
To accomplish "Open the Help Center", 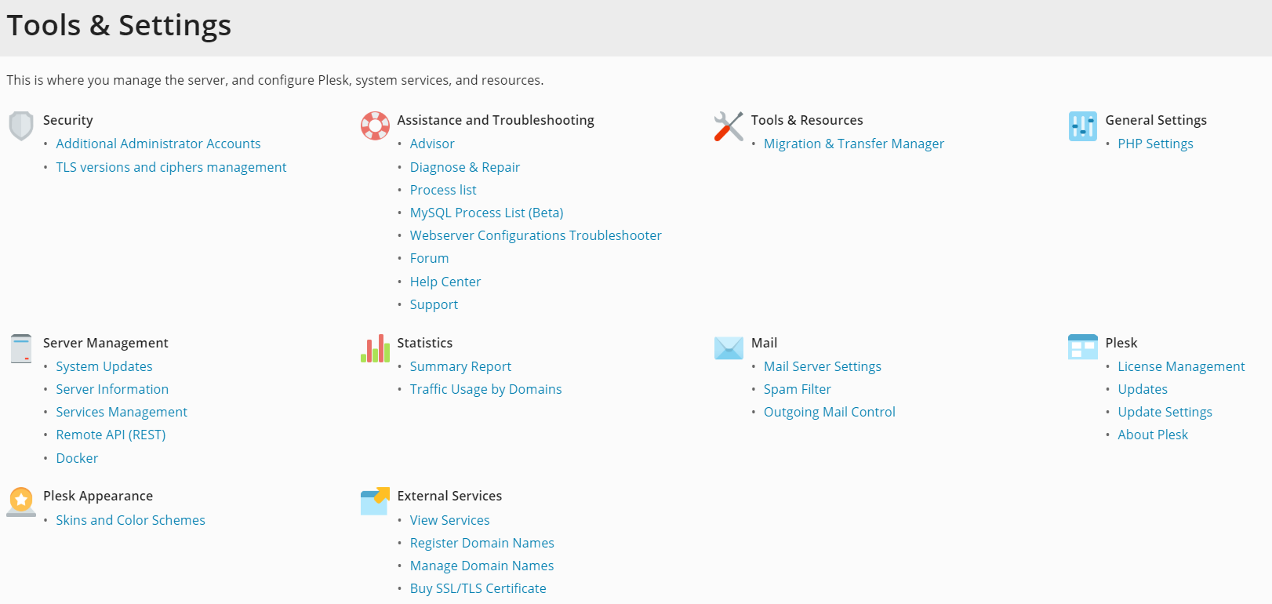I will click(x=445, y=282).
